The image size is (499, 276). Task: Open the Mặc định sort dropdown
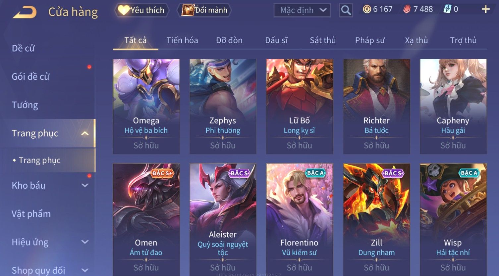click(302, 10)
